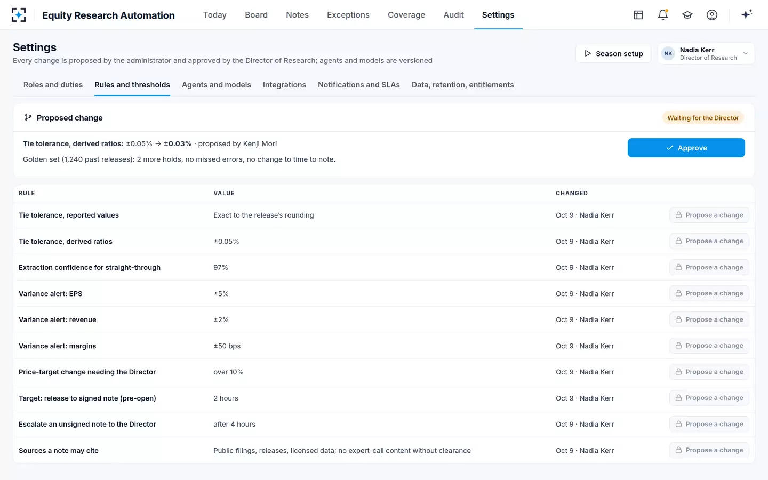The width and height of the screenshot is (768, 480).
Task: Approve the proposed tie tolerance change
Action: 686,148
